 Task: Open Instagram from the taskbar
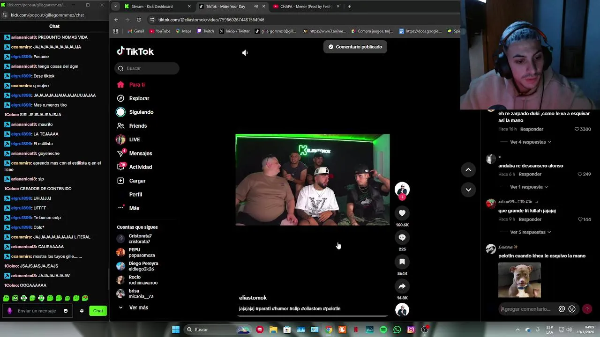[x=411, y=330]
